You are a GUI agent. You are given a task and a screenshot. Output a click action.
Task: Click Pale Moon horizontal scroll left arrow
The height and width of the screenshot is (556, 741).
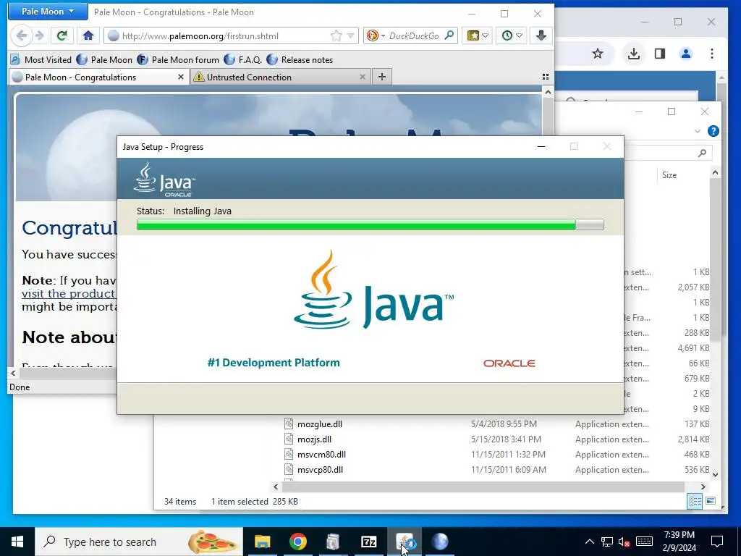13,373
